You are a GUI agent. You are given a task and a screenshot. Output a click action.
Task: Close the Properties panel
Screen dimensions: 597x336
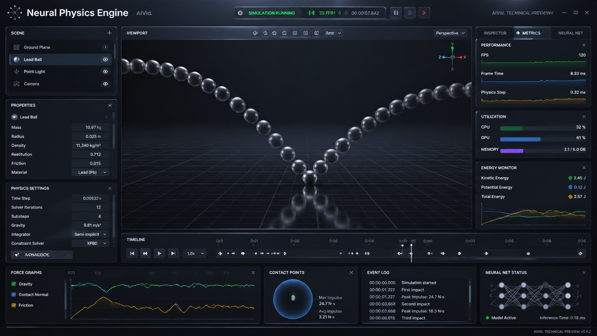[110, 105]
